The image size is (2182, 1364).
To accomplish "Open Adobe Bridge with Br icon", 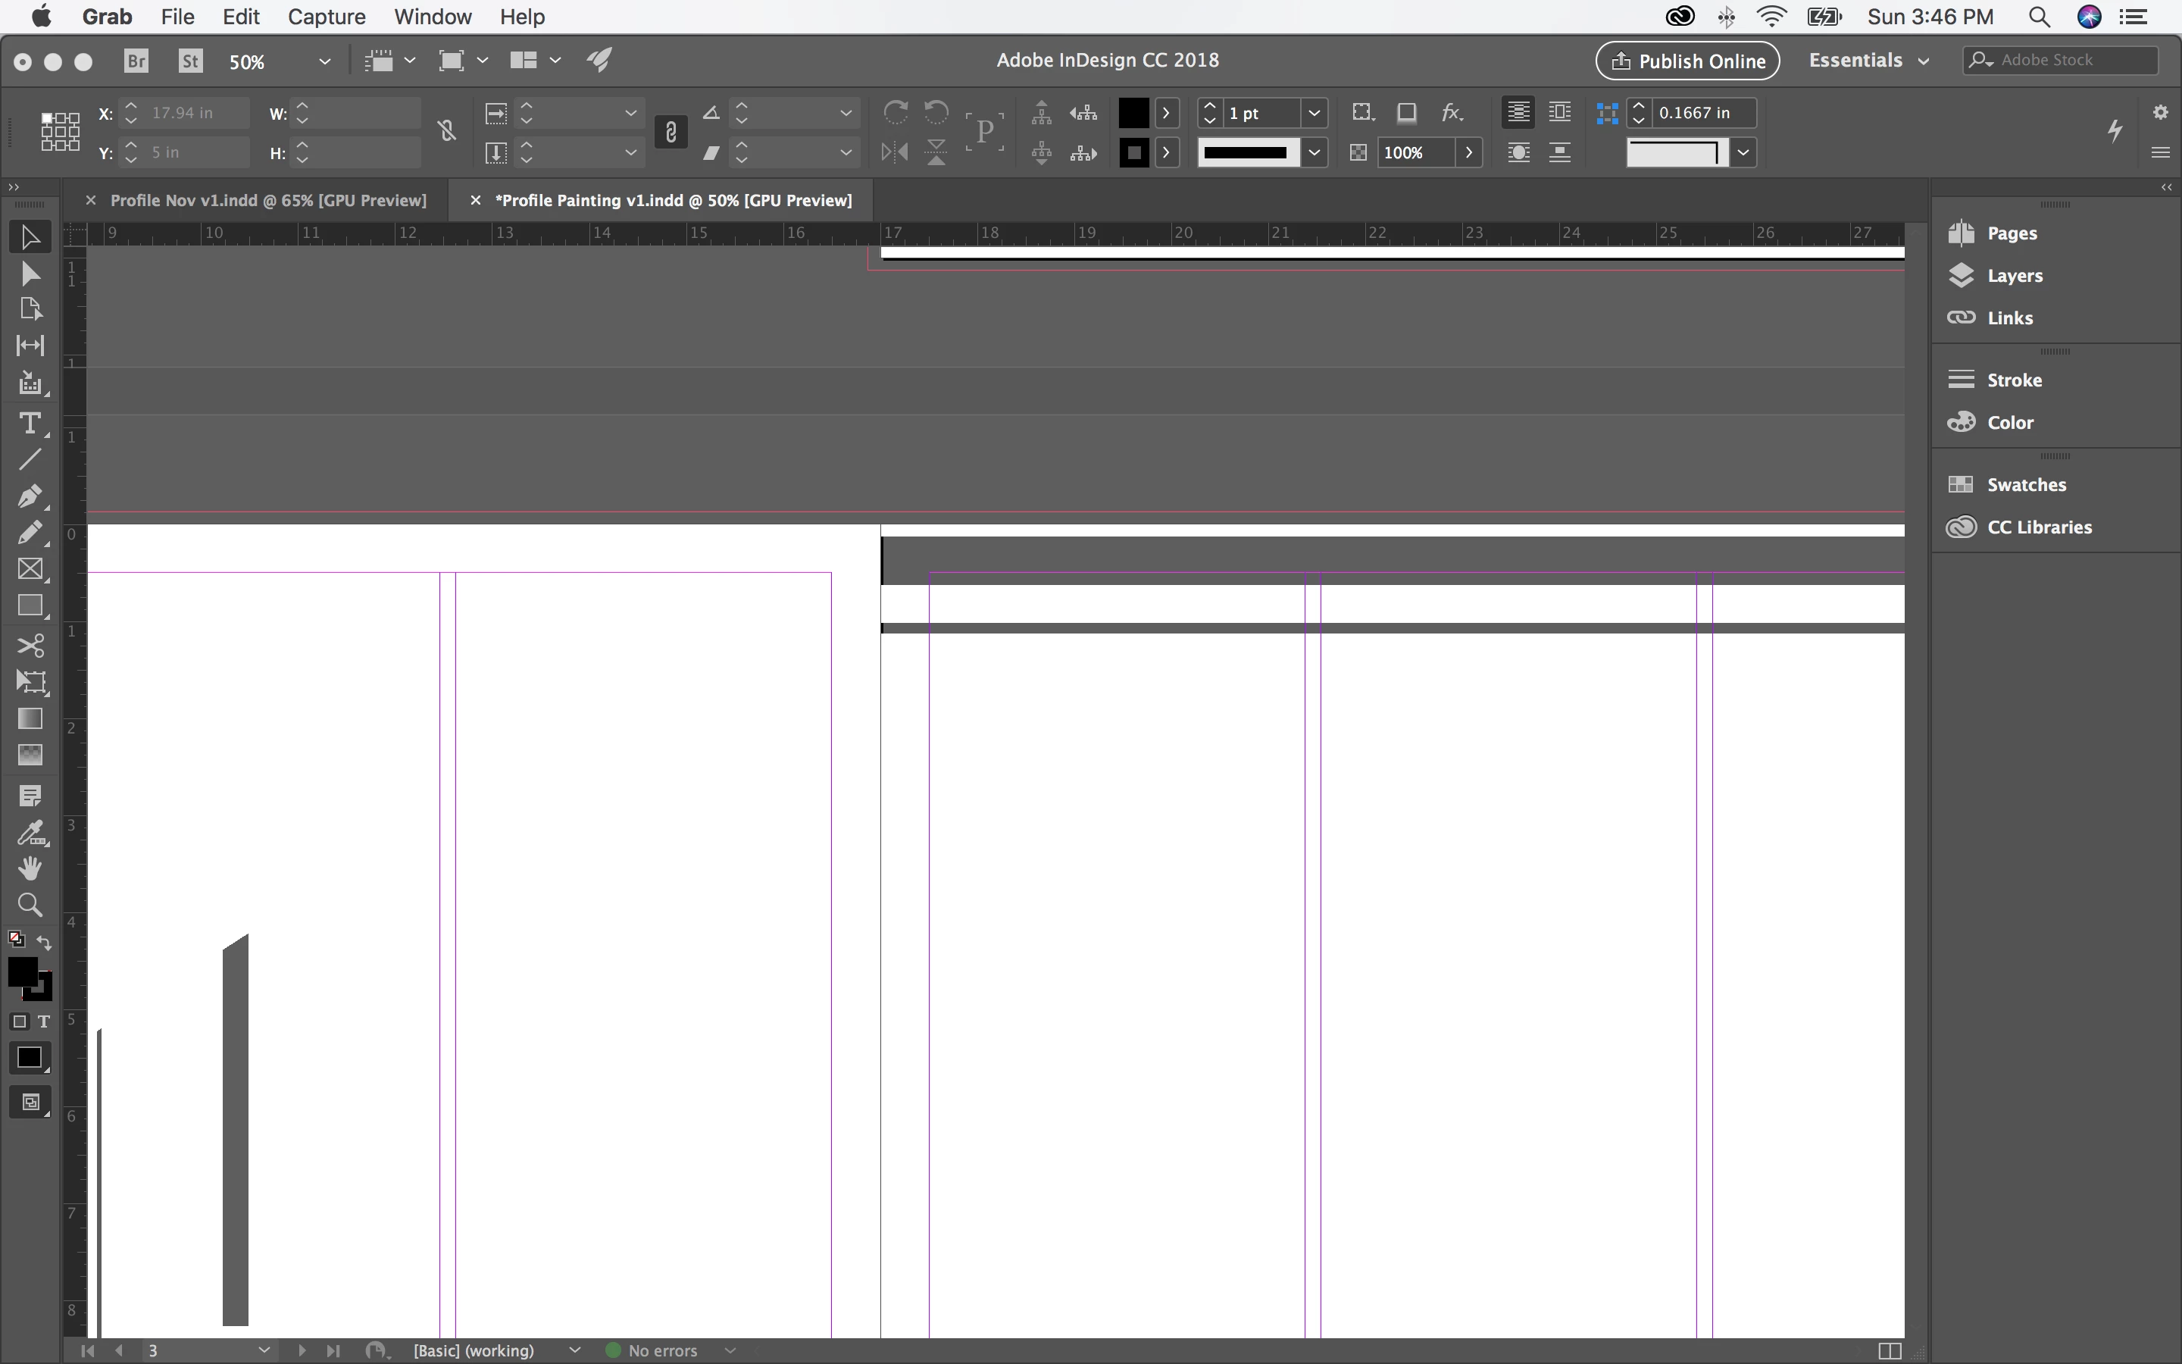I will coord(136,61).
